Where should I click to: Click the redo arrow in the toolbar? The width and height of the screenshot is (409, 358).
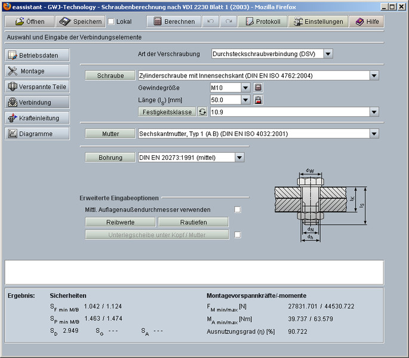coord(228,21)
